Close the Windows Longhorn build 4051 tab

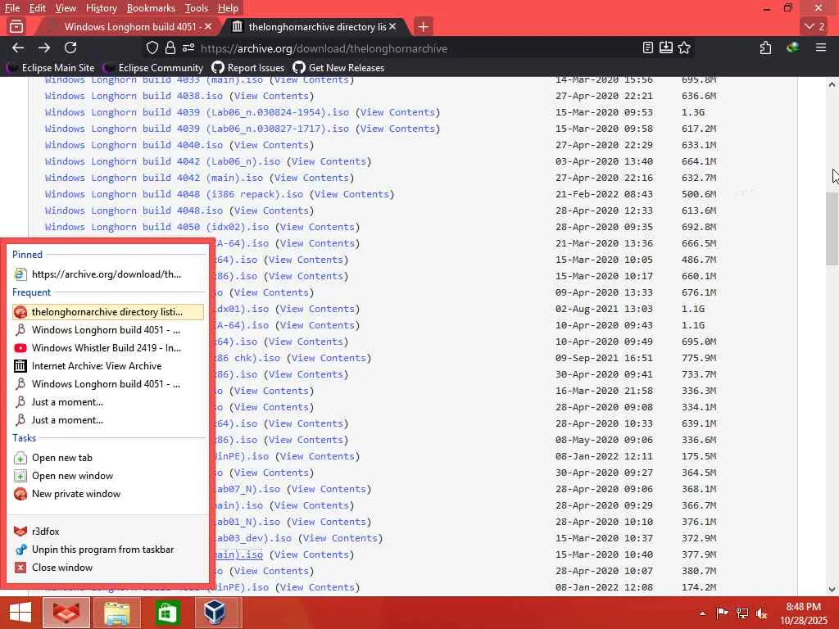[x=208, y=26]
